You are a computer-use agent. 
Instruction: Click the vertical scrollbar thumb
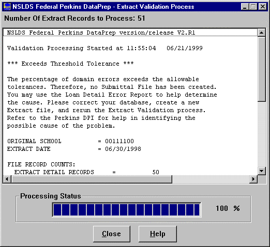click(x=262, y=69)
